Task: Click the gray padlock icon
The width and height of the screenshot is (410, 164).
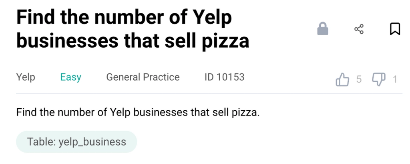Action: [x=322, y=28]
